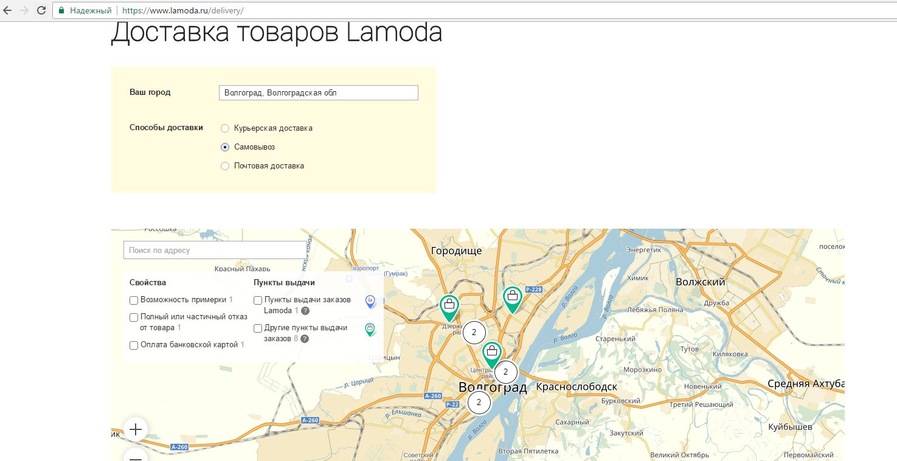Select the green pickup pin beside the Р-228 sign
This screenshot has width=897, height=461.
click(513, 299)
